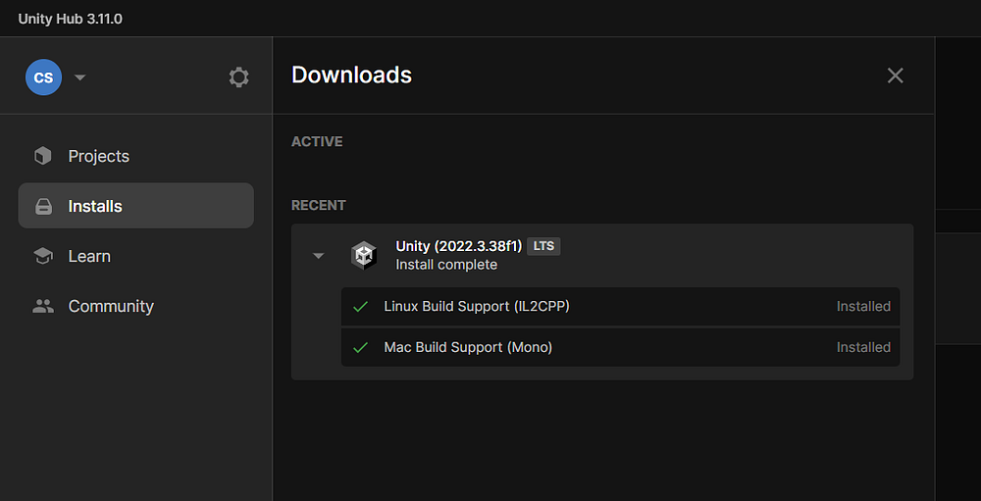
Task: Click the ACTIVE section header
Action: point(317,141)
